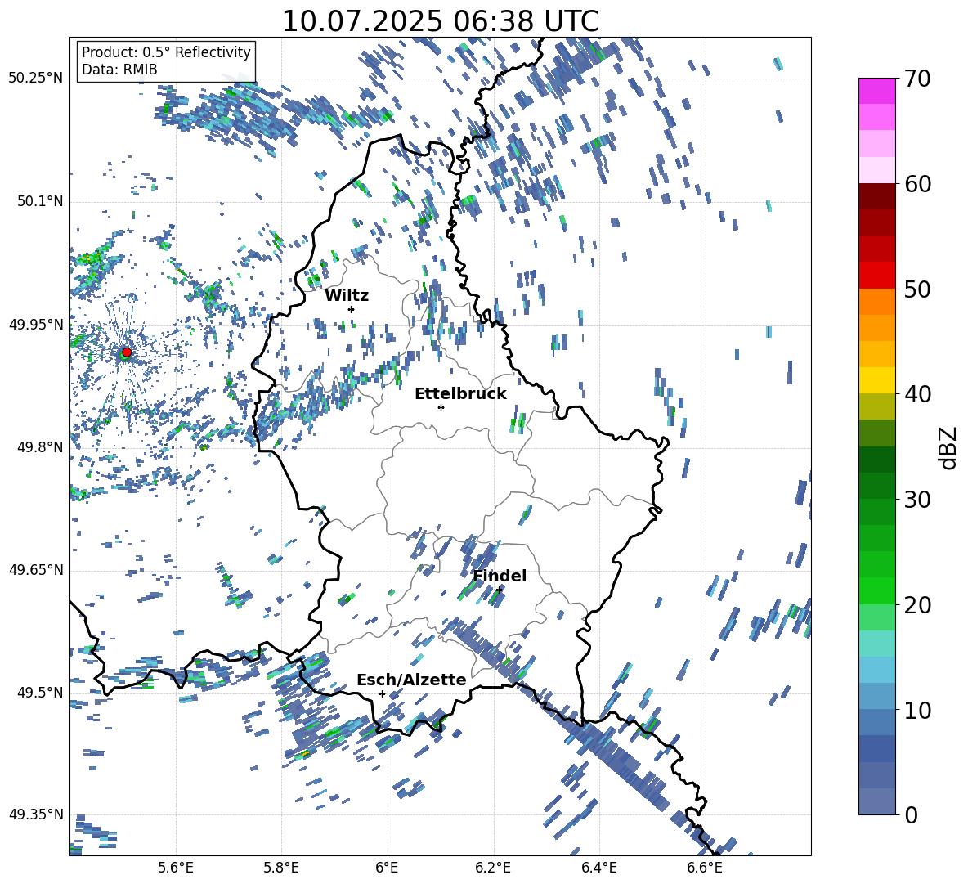
Task: Click the 50 tick on the colorbar
Action: [x=917, y=289]
